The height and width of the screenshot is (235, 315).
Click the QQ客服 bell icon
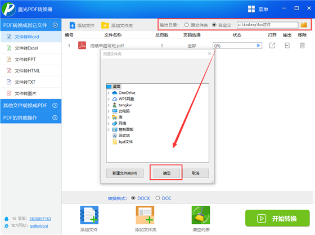coord(6,219)
